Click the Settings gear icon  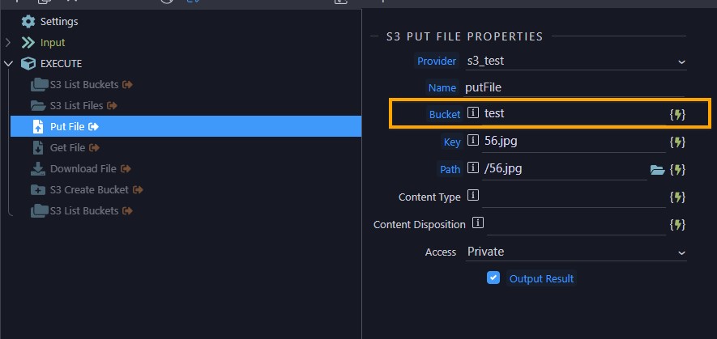(x=28, y=22)
